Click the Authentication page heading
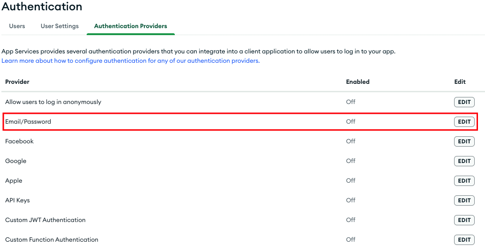This screenshot has width=485, height=252. pos(42,7)
